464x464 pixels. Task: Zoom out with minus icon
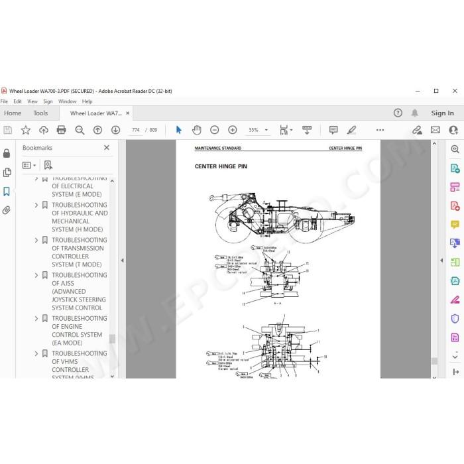(214, 130)
